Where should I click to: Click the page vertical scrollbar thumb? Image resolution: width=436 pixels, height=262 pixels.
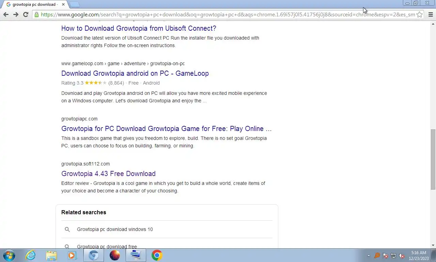(x=433, y=159)
